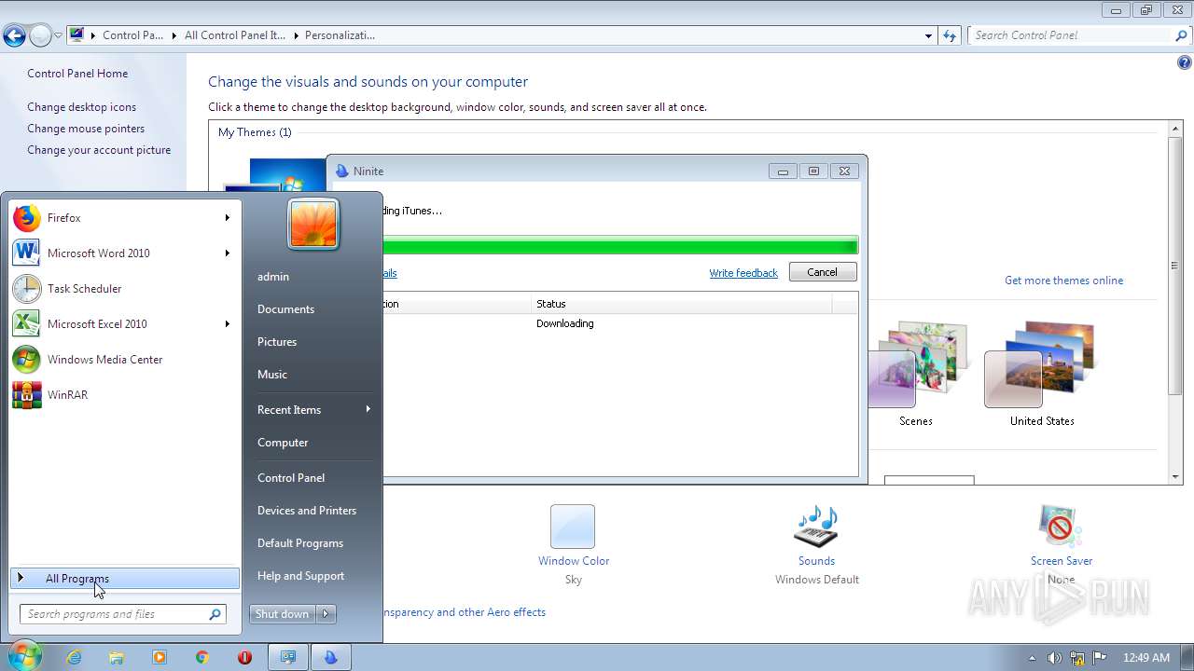The height and width of the screenshot is (671, 1194).
Task: Select the United States theme thumbnail
Action: click(x=1041, y=364)
